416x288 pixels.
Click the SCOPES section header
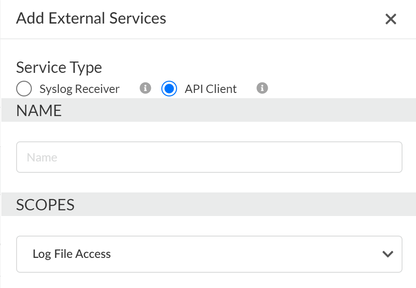pos(45,205)
